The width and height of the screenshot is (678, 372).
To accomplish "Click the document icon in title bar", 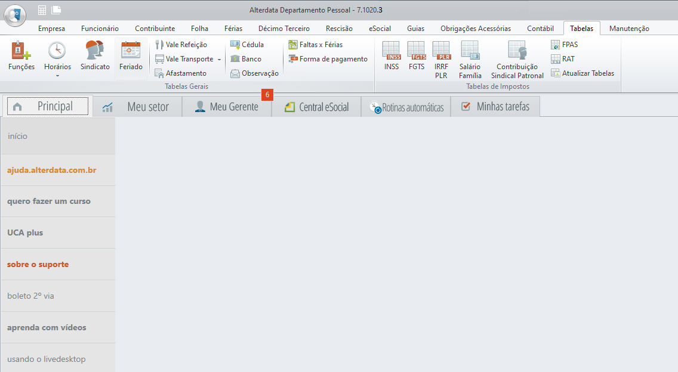I will [56, 10].
